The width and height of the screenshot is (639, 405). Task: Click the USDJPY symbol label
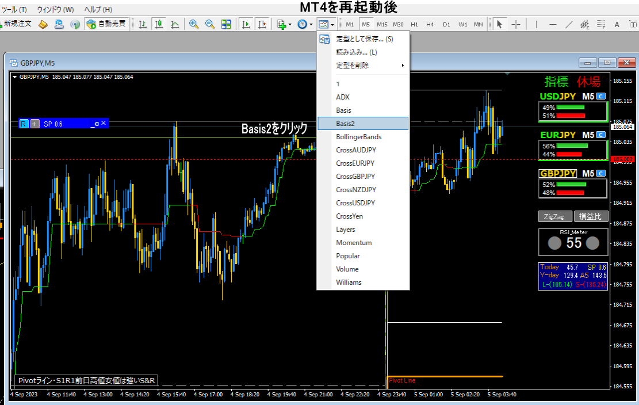coord(558,97)
